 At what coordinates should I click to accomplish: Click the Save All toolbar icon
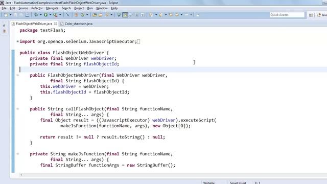click(x=21, y=15)
